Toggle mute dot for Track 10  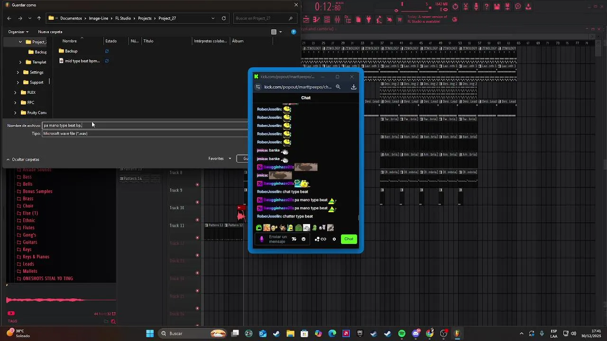click(x=197, y=220)
